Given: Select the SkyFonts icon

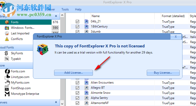Looking at the screenshot, I should point(6,53).
